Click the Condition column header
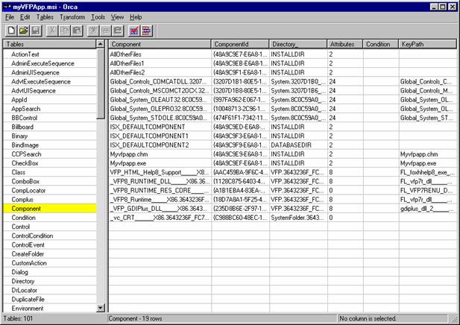460x325 pixels. (x=381, y=44)
